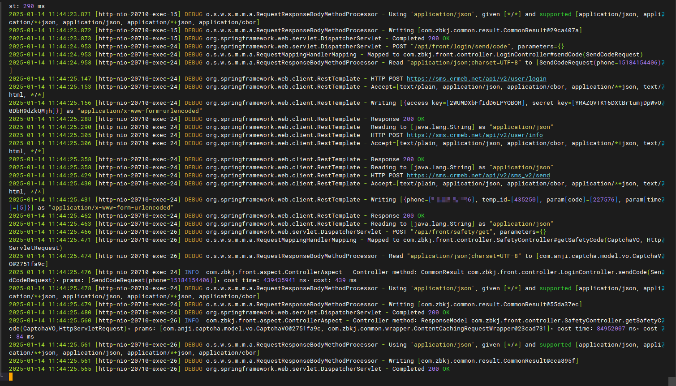The width and height of the screenshot is (676, 386).
Task: Select the cost time value 84952007
Action: pyautogui.click(x=611, y=329)
